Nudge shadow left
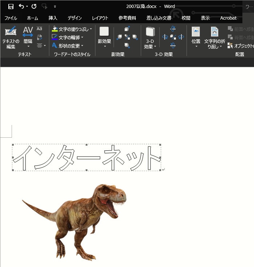The width and height of the screenshot is (254, 267). 119,37
